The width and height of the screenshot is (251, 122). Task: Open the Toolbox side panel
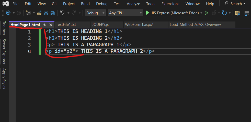click(x=4, y=28)
